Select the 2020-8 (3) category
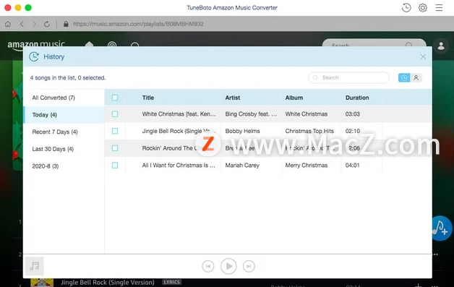The height and width of the screenshot is (287, 454). coord(64,166)
